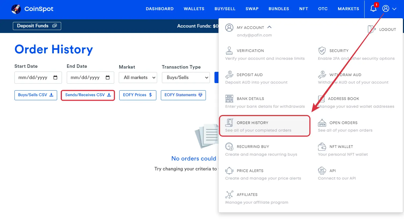404x220 pixels.
Task: Open Bundles nav item
Action: point(279,9)
